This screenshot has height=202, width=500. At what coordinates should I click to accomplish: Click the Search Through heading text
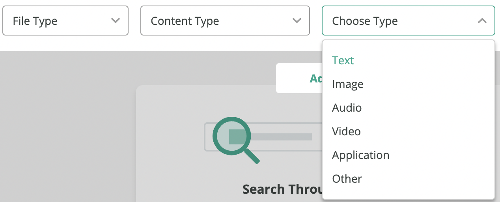282,189
